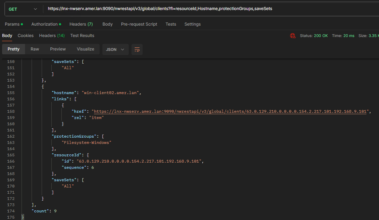View the response Cookies tab
Image resolution: width=379 pixels, height=220 pixels.
point(26,36)
